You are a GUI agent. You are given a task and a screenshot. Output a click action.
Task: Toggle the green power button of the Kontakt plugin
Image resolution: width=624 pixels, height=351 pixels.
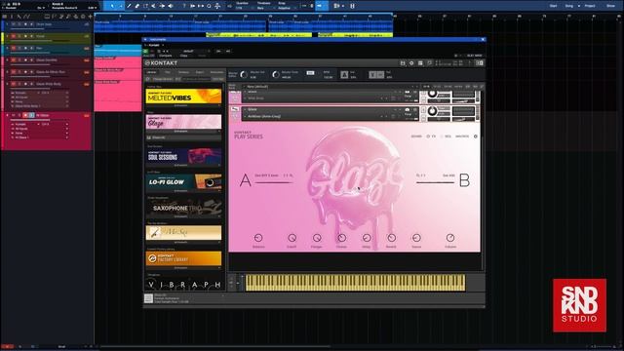point(145,51)
